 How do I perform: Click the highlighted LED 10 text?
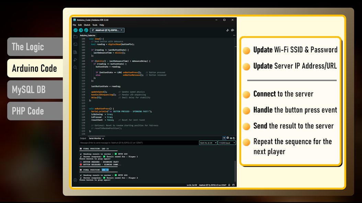pyautogui.click(x=105, y=170)
